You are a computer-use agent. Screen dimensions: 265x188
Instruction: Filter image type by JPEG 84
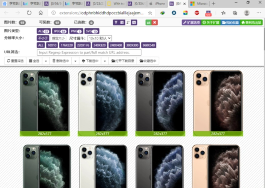(60, 31)
